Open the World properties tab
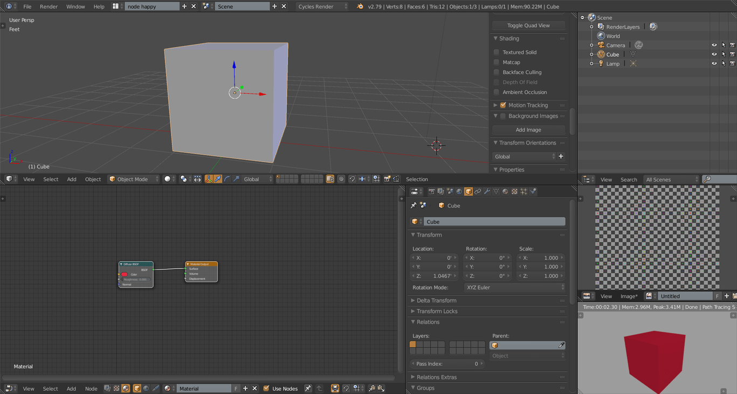 pyautogui.click(x=458, y=191)
